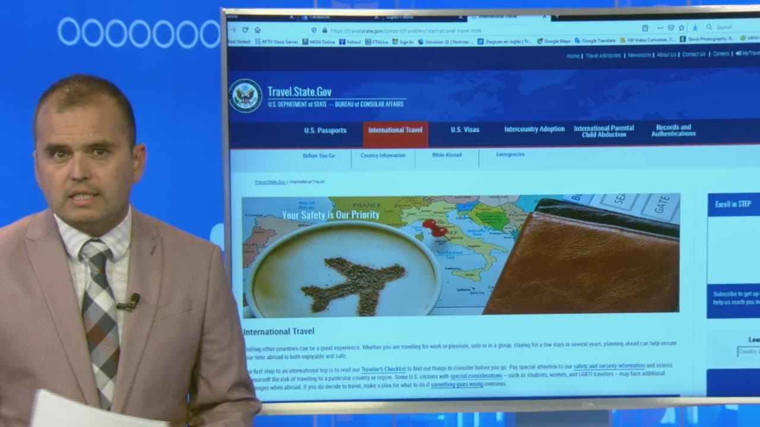Open the Intercountry Adoption menu
This screenshot has width=760, height=427.
tap(534, 129)
